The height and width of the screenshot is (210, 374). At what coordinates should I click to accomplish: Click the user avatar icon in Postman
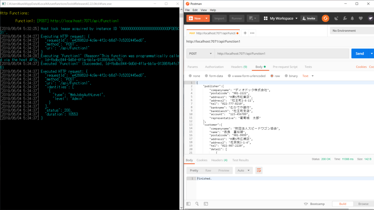pos(371,18)
